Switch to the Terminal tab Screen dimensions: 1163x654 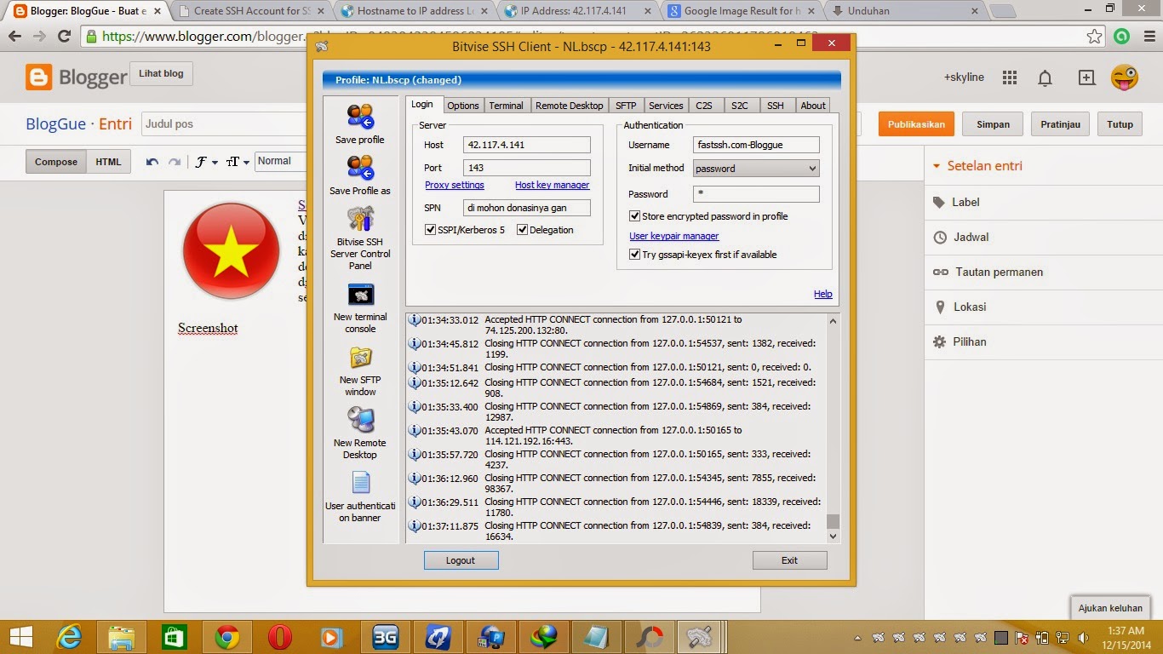[506, 106]
